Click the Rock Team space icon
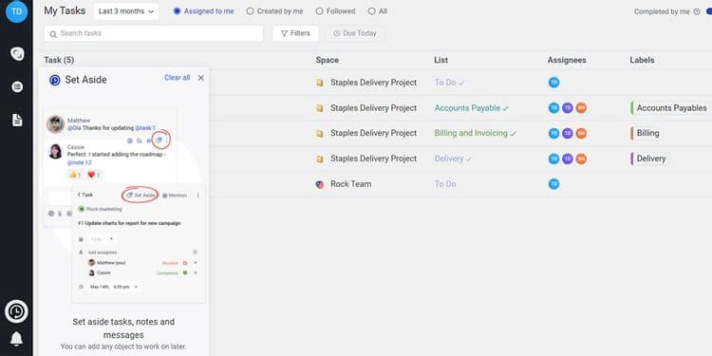This screenshot has width=712, height=356. coord(320,184)
